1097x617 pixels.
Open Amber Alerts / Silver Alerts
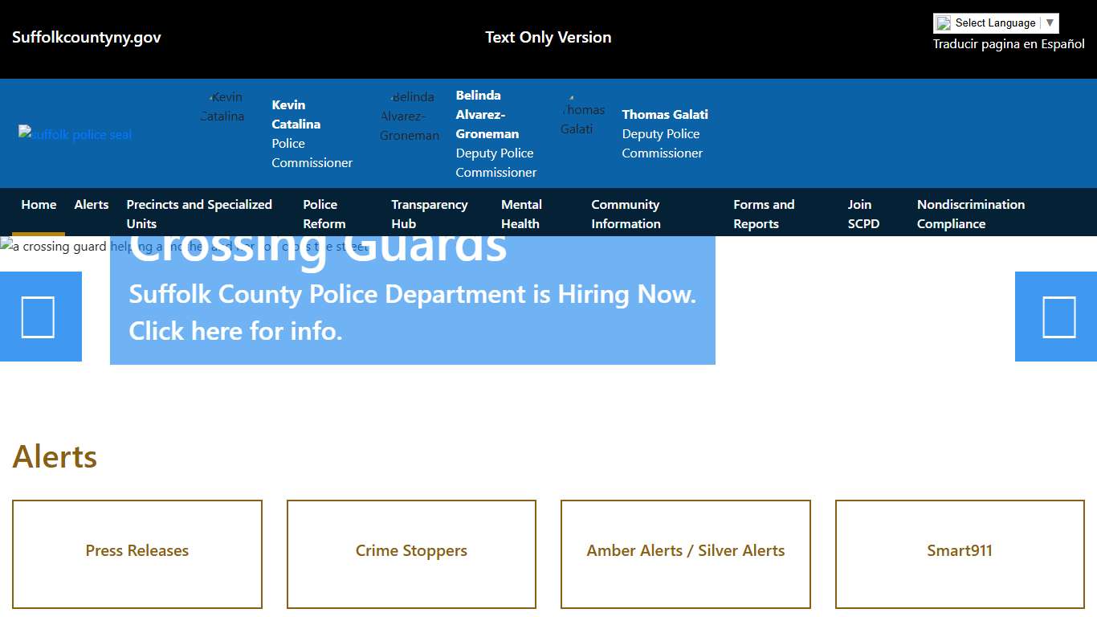[685, 551]
